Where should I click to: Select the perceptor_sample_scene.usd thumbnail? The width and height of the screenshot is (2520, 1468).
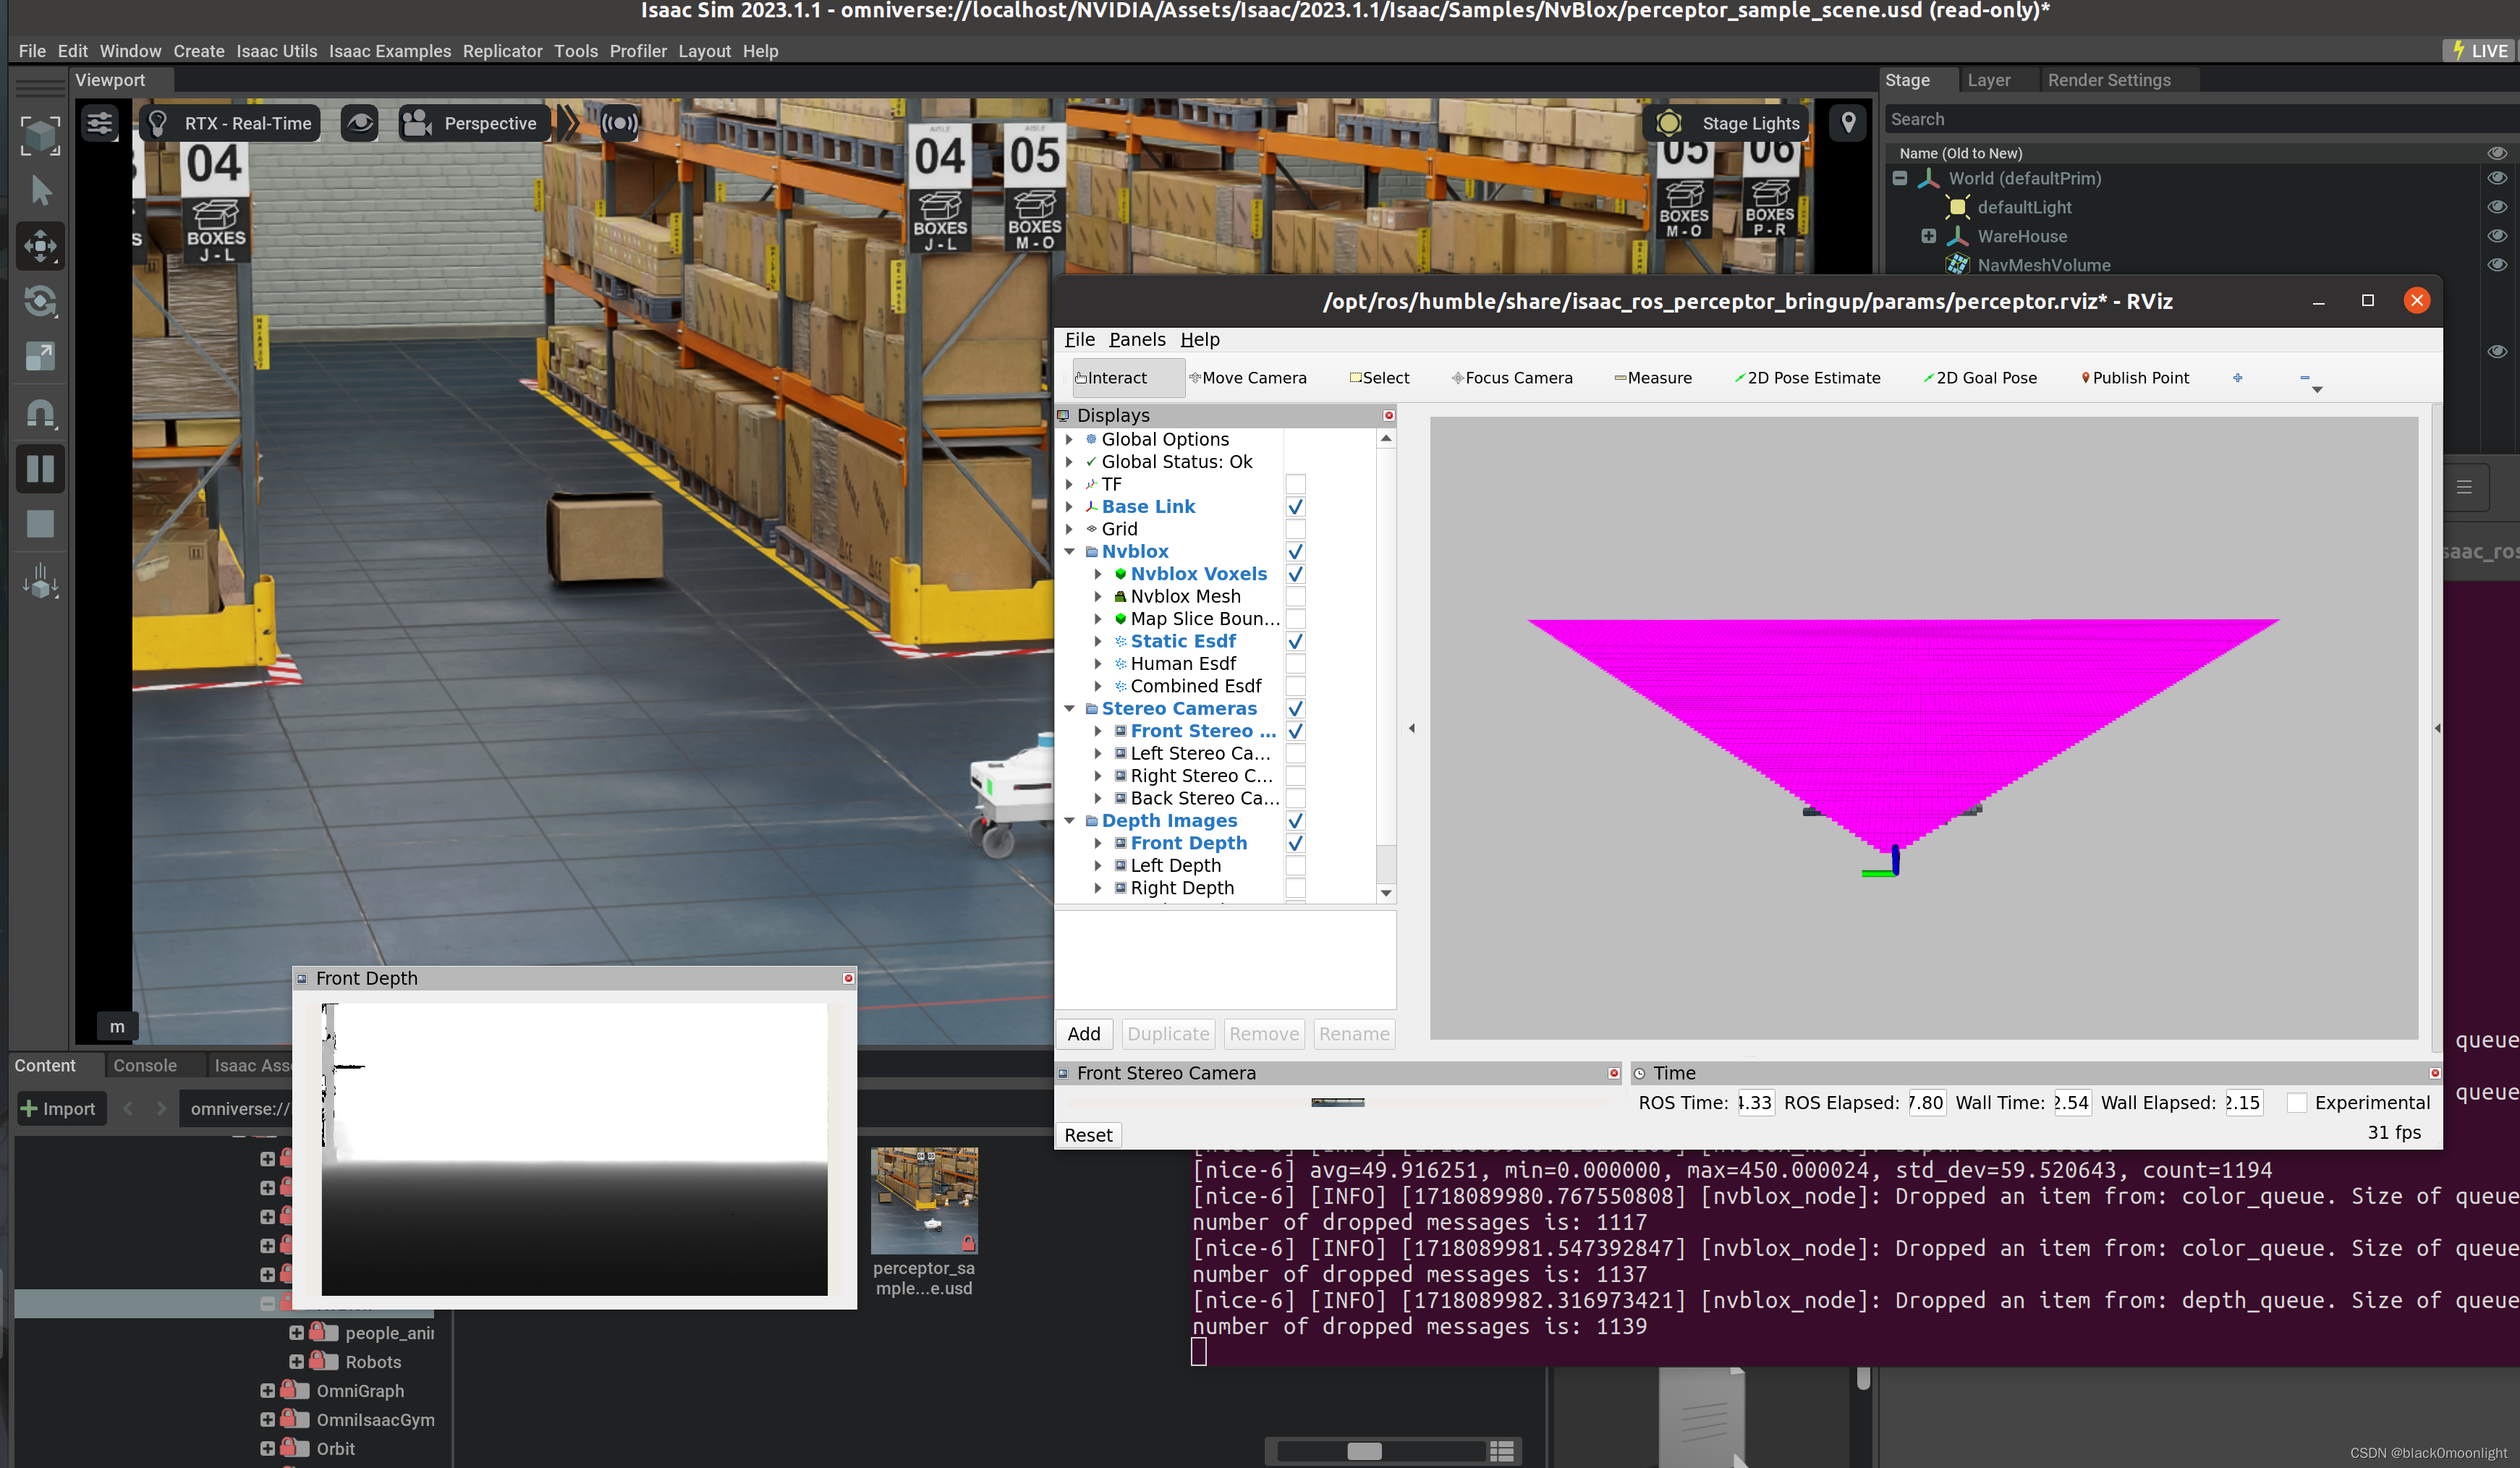click(x=924, y=1200)
